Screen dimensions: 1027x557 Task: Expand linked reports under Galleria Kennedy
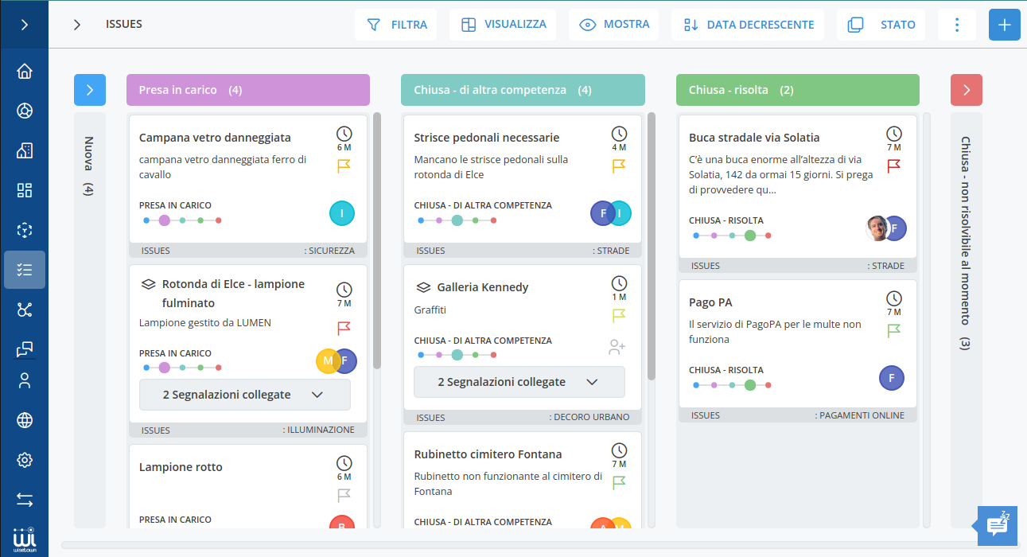(519, 382)
